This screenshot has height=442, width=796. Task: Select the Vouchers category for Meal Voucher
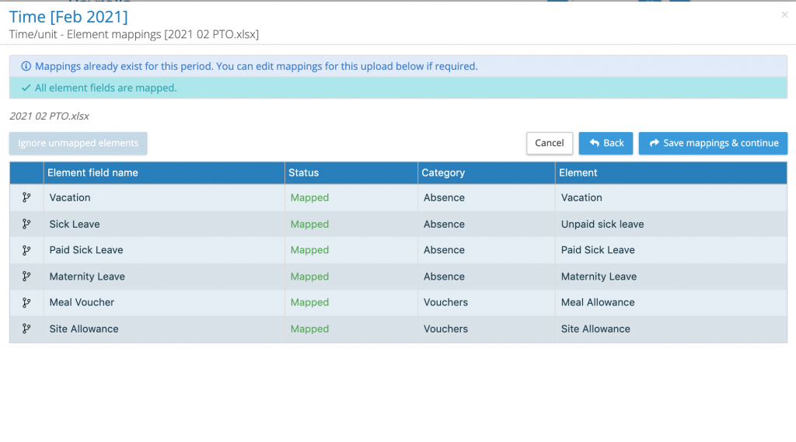(x=445, y=303)
